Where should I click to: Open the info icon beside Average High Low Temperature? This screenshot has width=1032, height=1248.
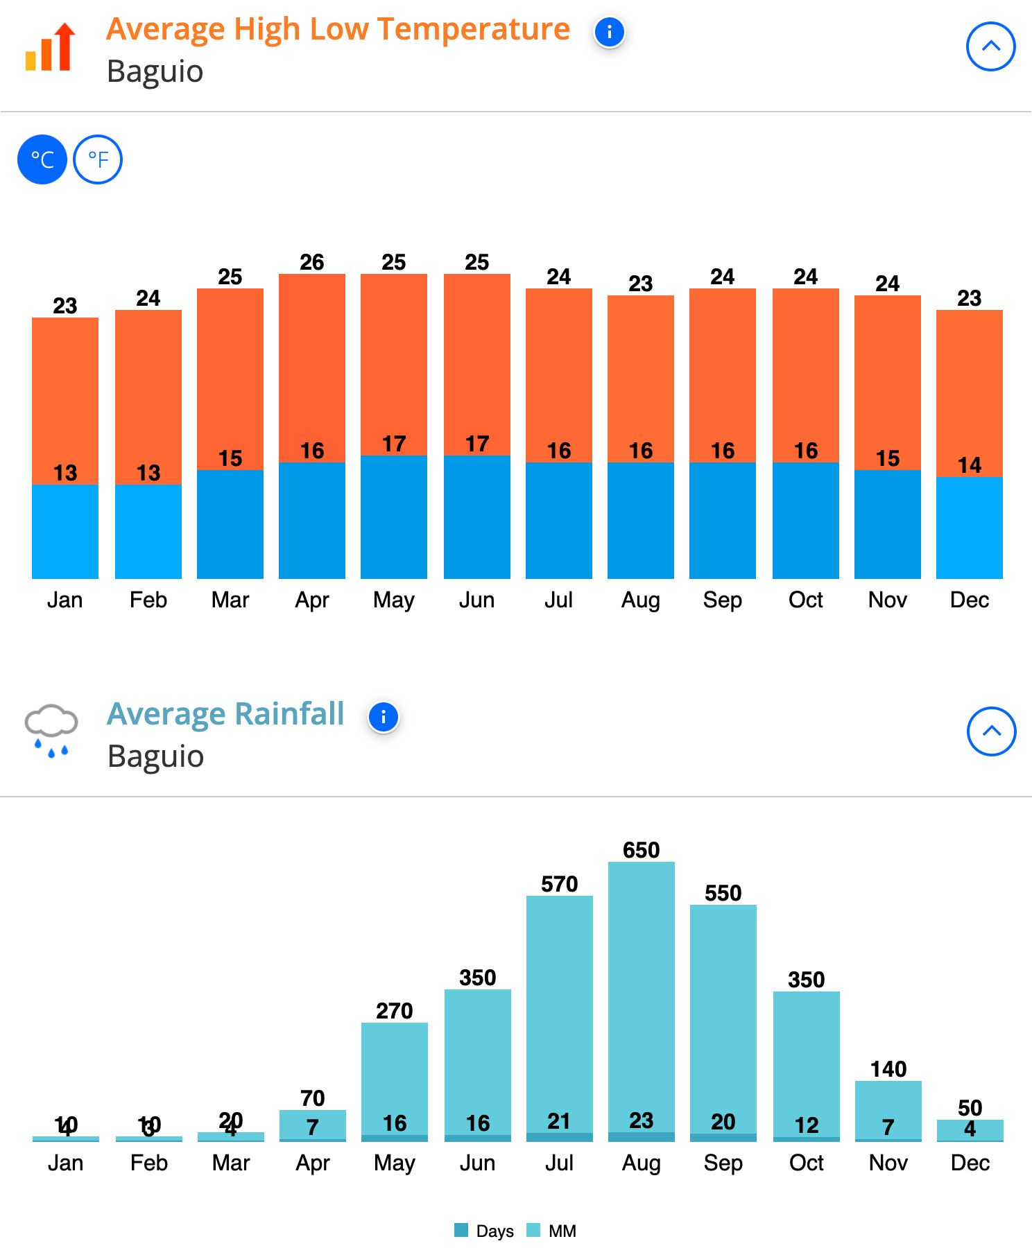coord(610,32)
